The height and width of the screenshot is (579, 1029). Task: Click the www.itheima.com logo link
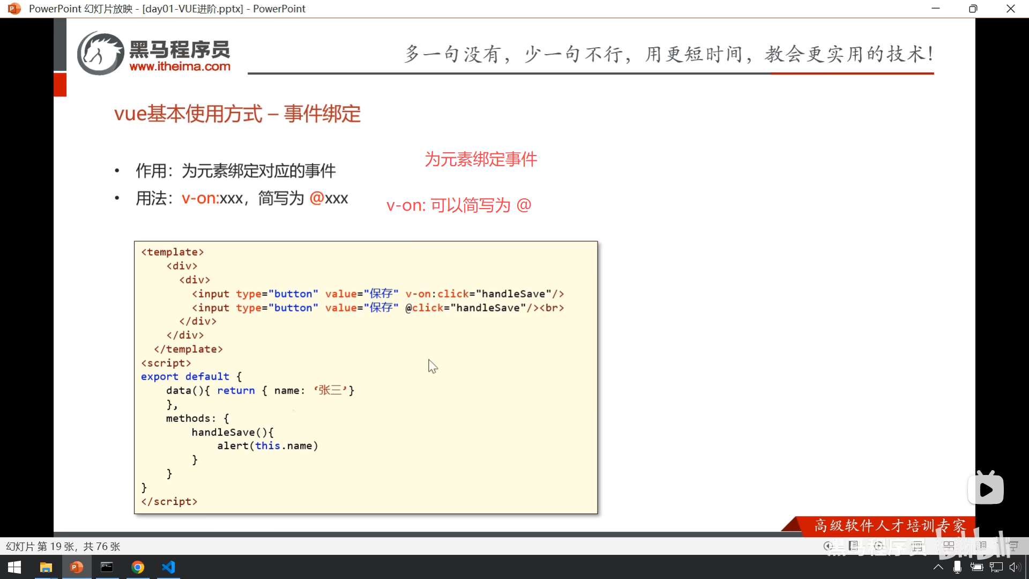[180, 66]
